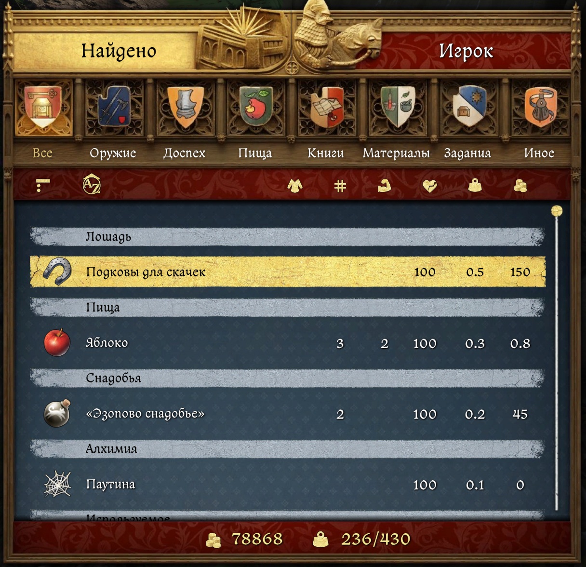Click the inventory list scrollbar handle

(557, 211)
